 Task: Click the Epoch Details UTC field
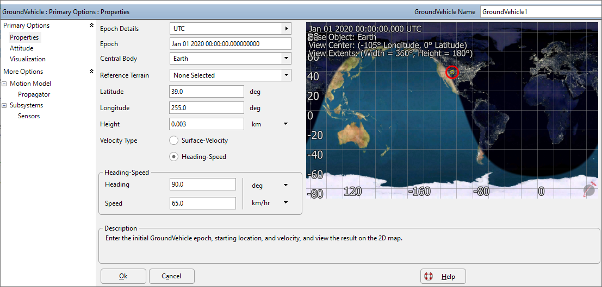pyautogui.click(x=226, y=28)
